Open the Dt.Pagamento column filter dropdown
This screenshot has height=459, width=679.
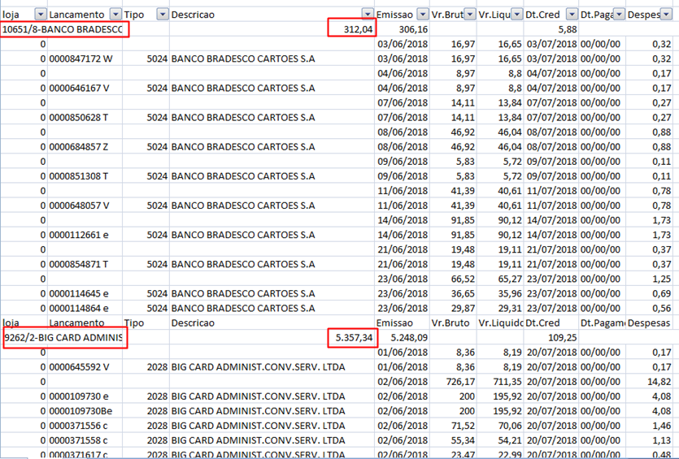[620, 15]
